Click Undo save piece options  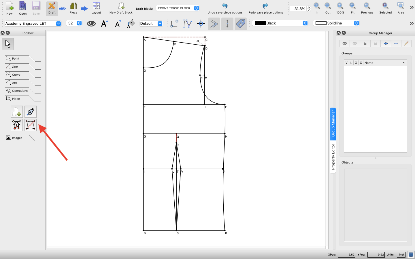click(225, 8)
